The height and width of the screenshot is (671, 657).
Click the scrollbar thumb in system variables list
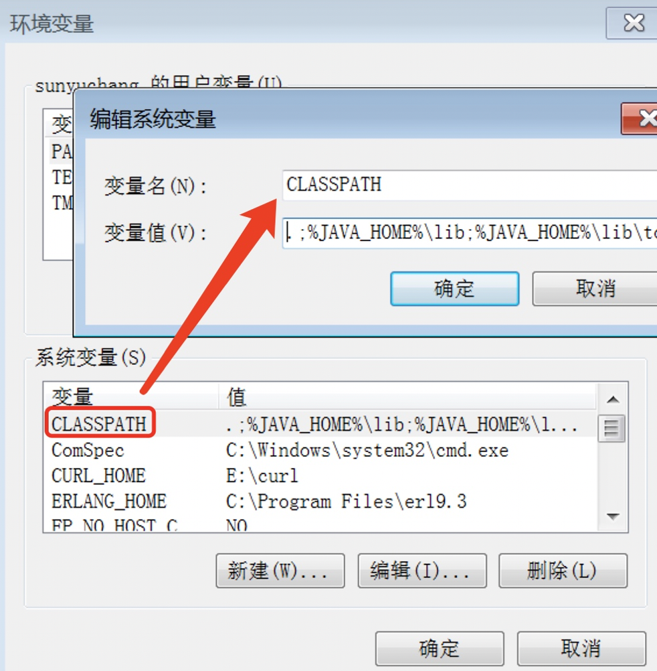(612, 428)
